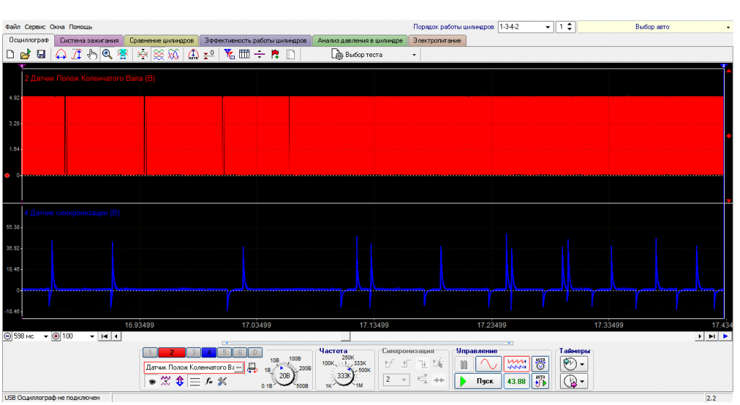Image resolution: width=740 pixels, height=405 pixels.
Task: Open the filter settings funnel icon
Action: 229,55
